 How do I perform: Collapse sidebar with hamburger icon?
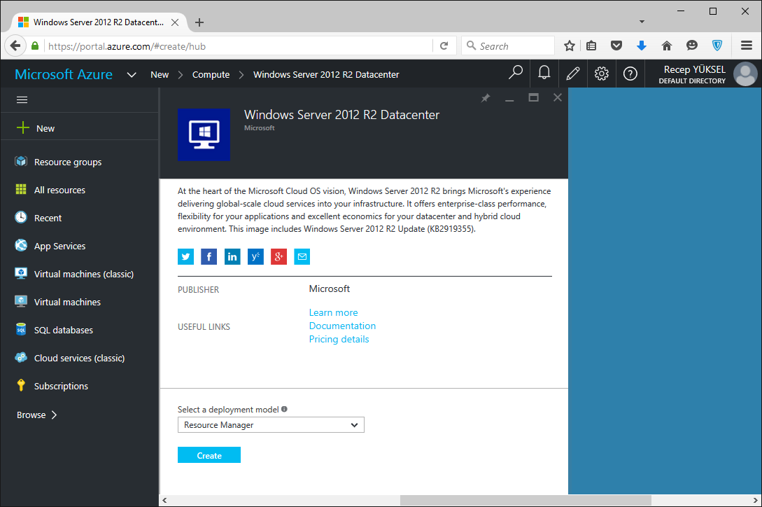[22, 99]
